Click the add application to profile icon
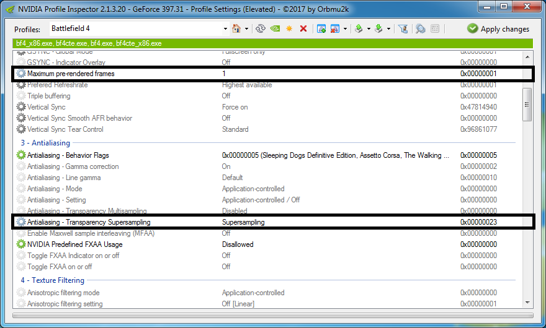The height and width of the screenshot is (328, 546). coord(321,28)
